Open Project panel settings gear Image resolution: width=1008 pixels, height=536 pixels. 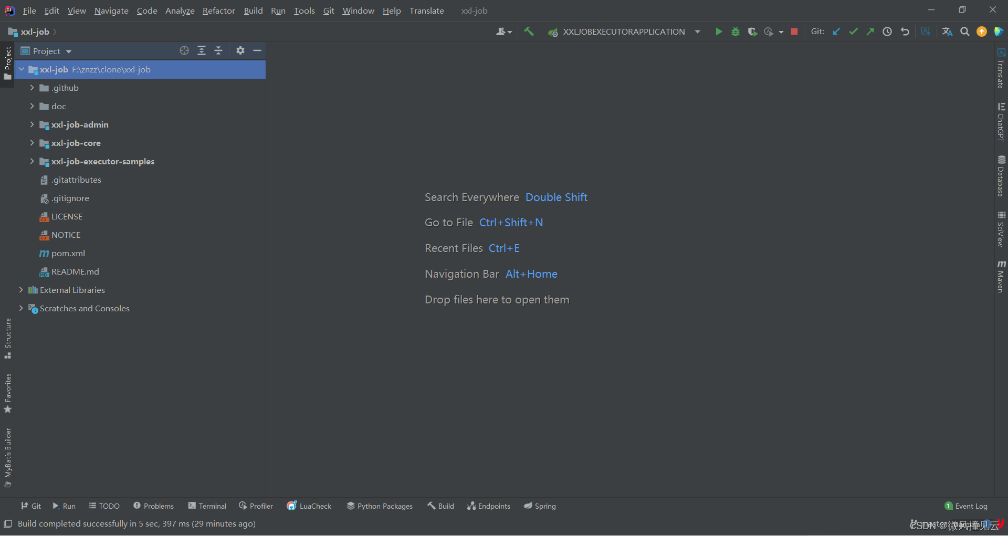pos(240,51)
